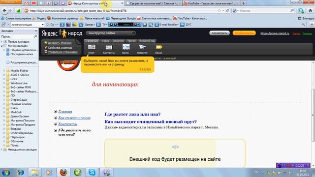The image size is (315, 177).
Task: Click the посмотреть button
Action: pos(220,33)
